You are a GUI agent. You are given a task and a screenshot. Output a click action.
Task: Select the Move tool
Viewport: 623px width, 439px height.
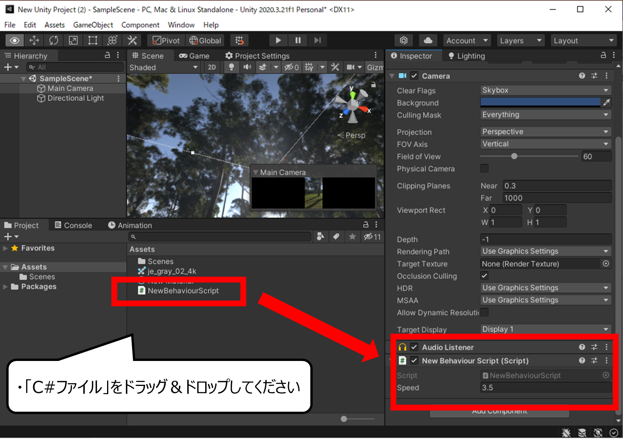click(34, 41)
